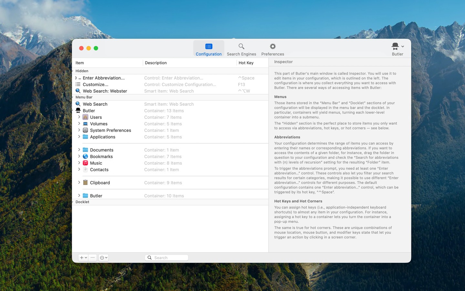The width and height of the screenshot is (465, 291).
Task: Click the Butler bowler hat icon in the item list
Action: click(78, 111)
